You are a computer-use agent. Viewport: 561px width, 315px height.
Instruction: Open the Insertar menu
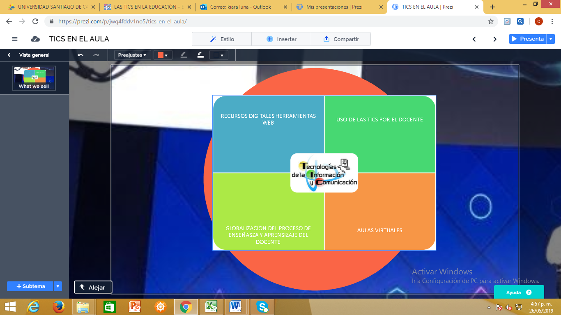pos(281,39)
